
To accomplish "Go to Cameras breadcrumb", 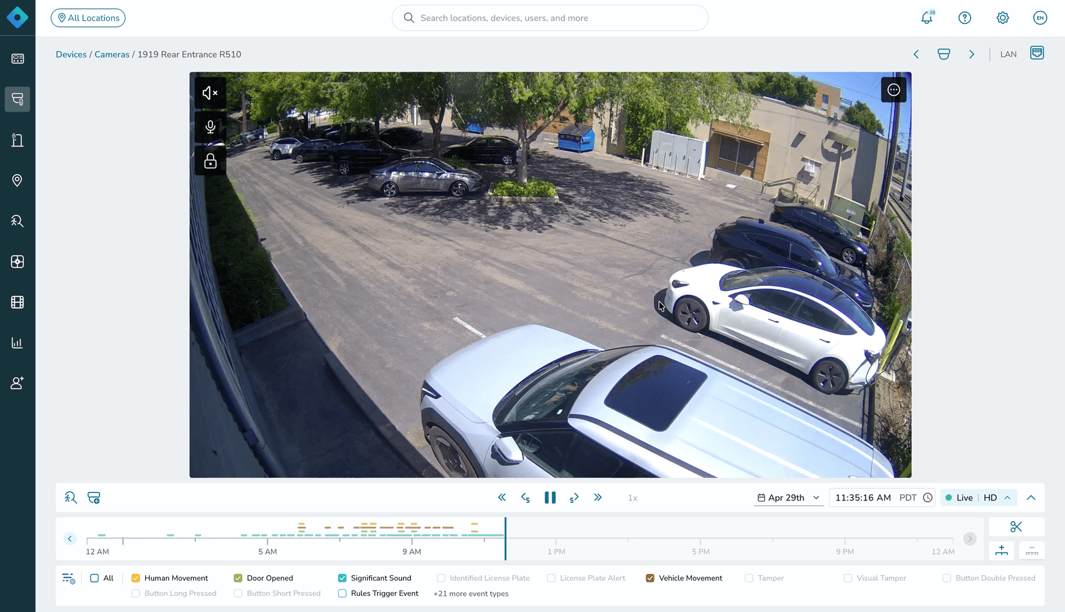I will click(x=112, y=54).
